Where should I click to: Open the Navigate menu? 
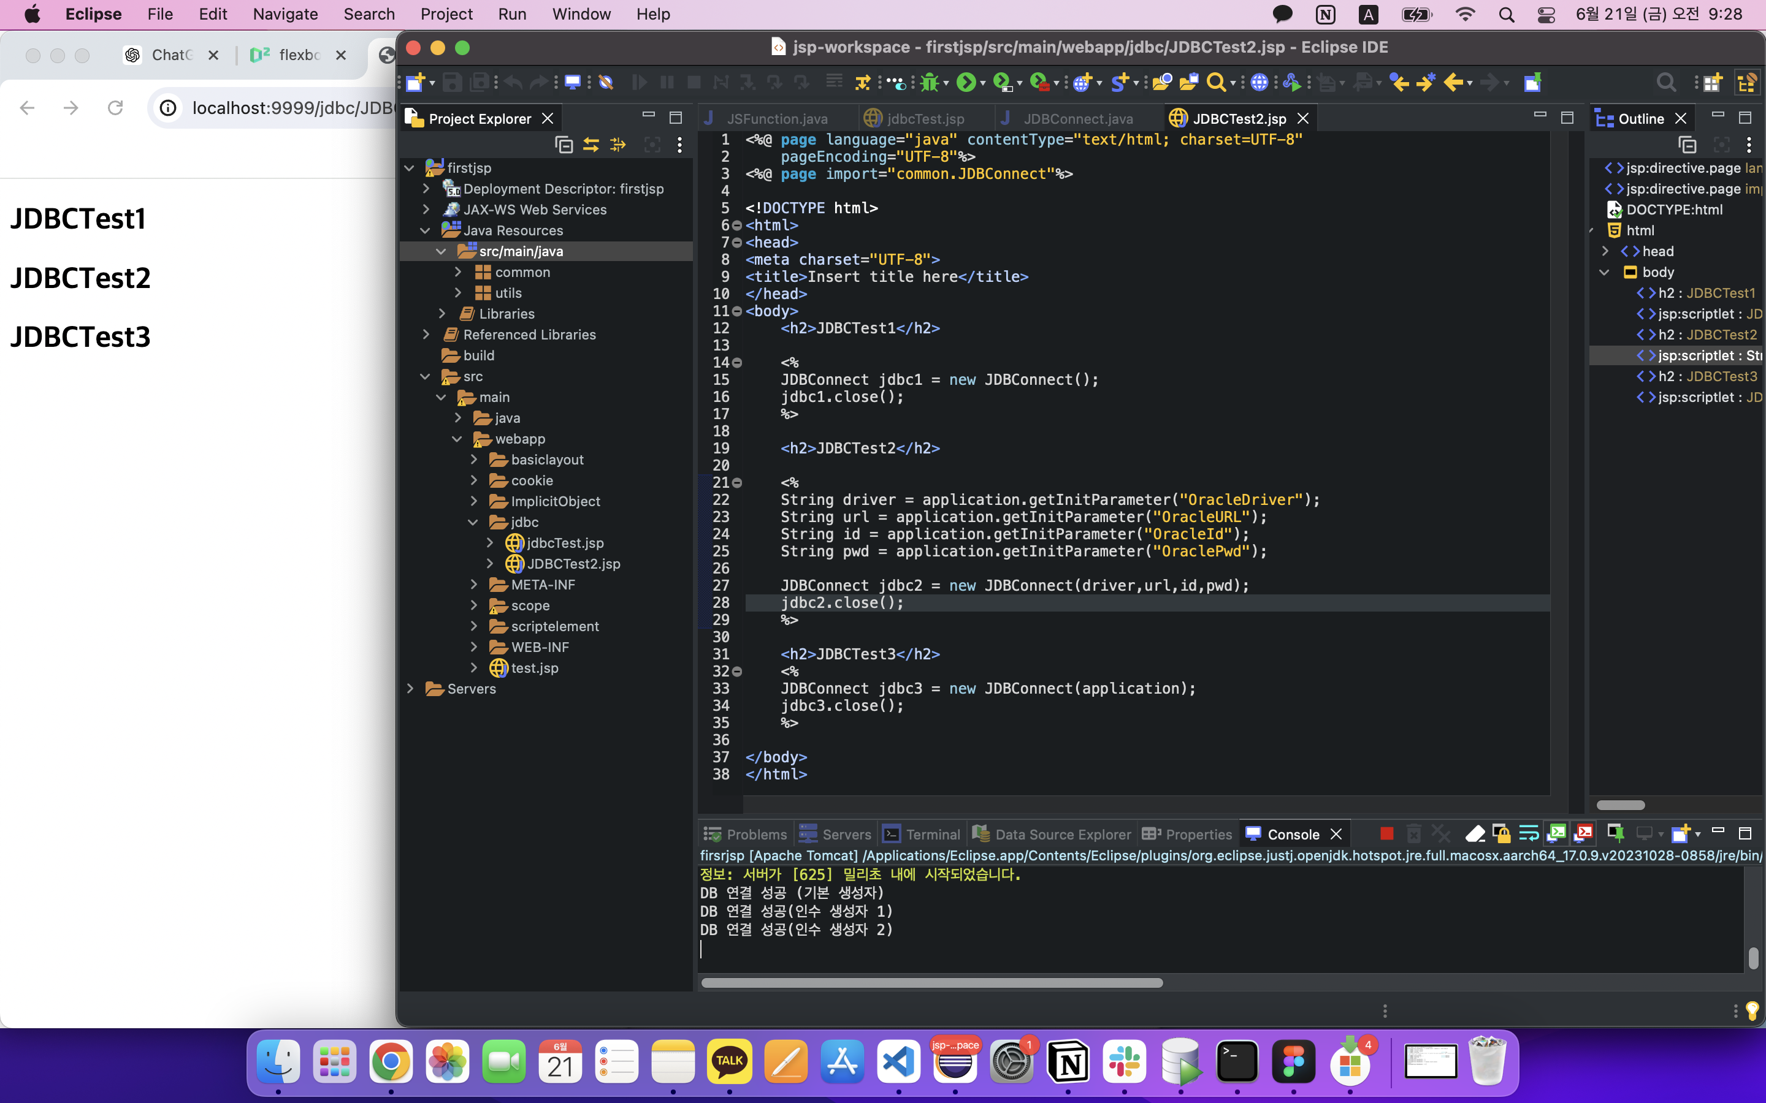click(x=285, y=14)
